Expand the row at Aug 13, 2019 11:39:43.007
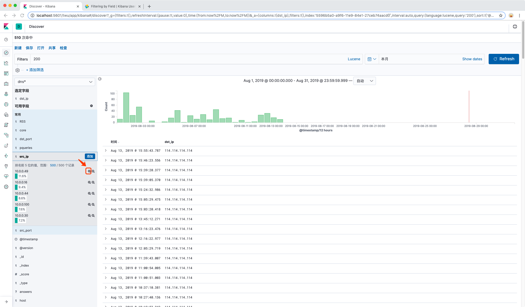The image size is (525, 307). click(106, 258)
